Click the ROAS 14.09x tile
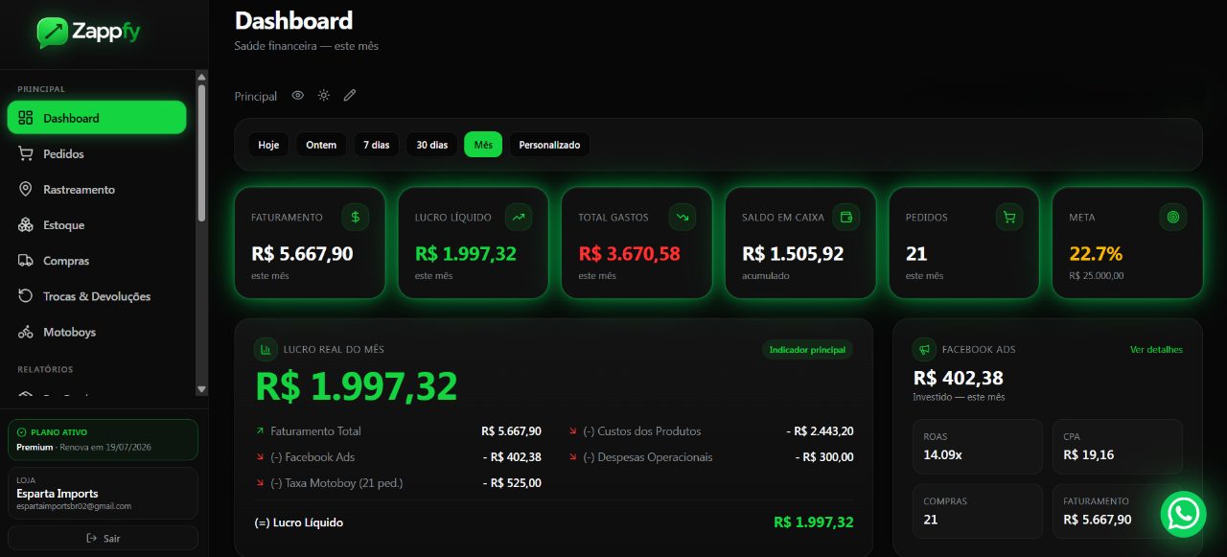The width and height of the screenshot is (1227, 557). 978,446
